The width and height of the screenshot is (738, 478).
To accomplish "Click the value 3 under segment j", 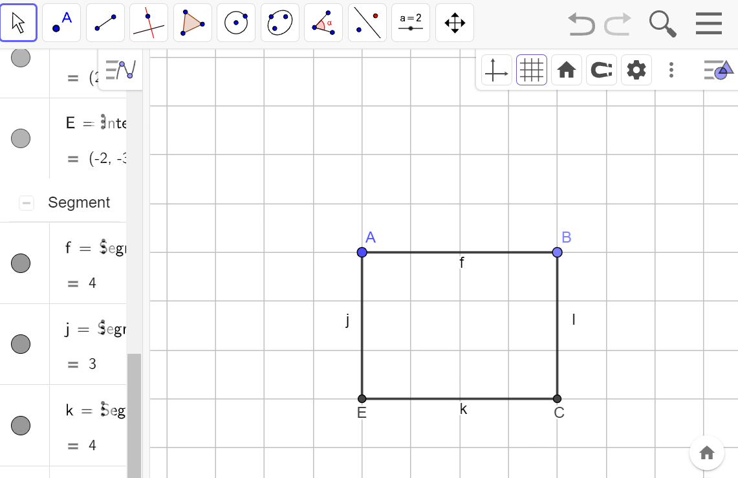I will tap(92, 364).
